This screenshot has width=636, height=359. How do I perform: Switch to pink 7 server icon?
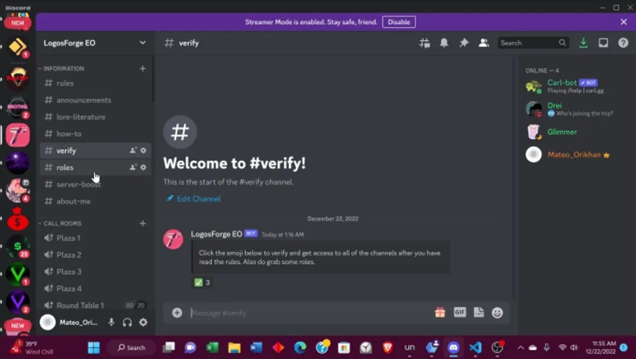[x=18, y=135]
